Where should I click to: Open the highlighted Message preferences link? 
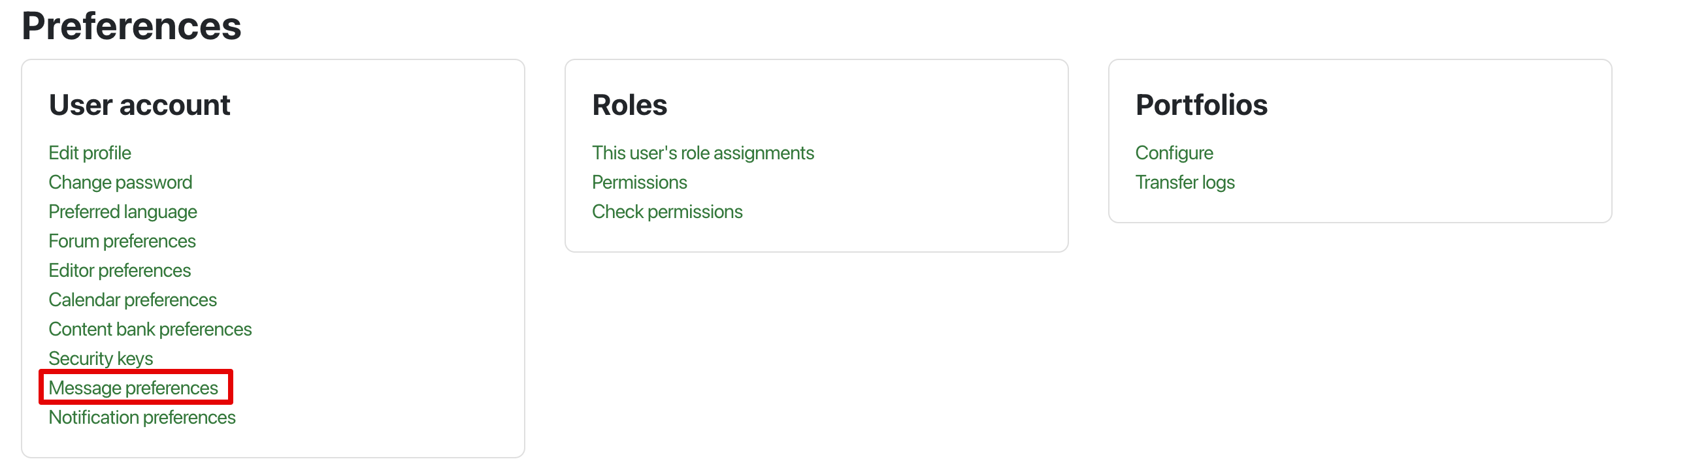pos(133,388)
